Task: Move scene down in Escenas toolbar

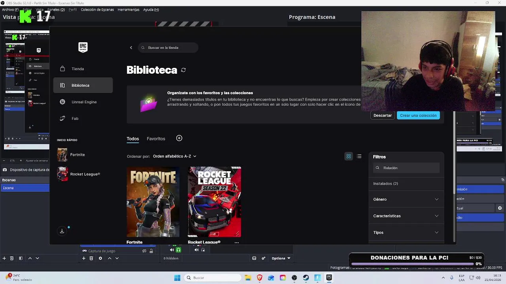Action: coord(38,258)
